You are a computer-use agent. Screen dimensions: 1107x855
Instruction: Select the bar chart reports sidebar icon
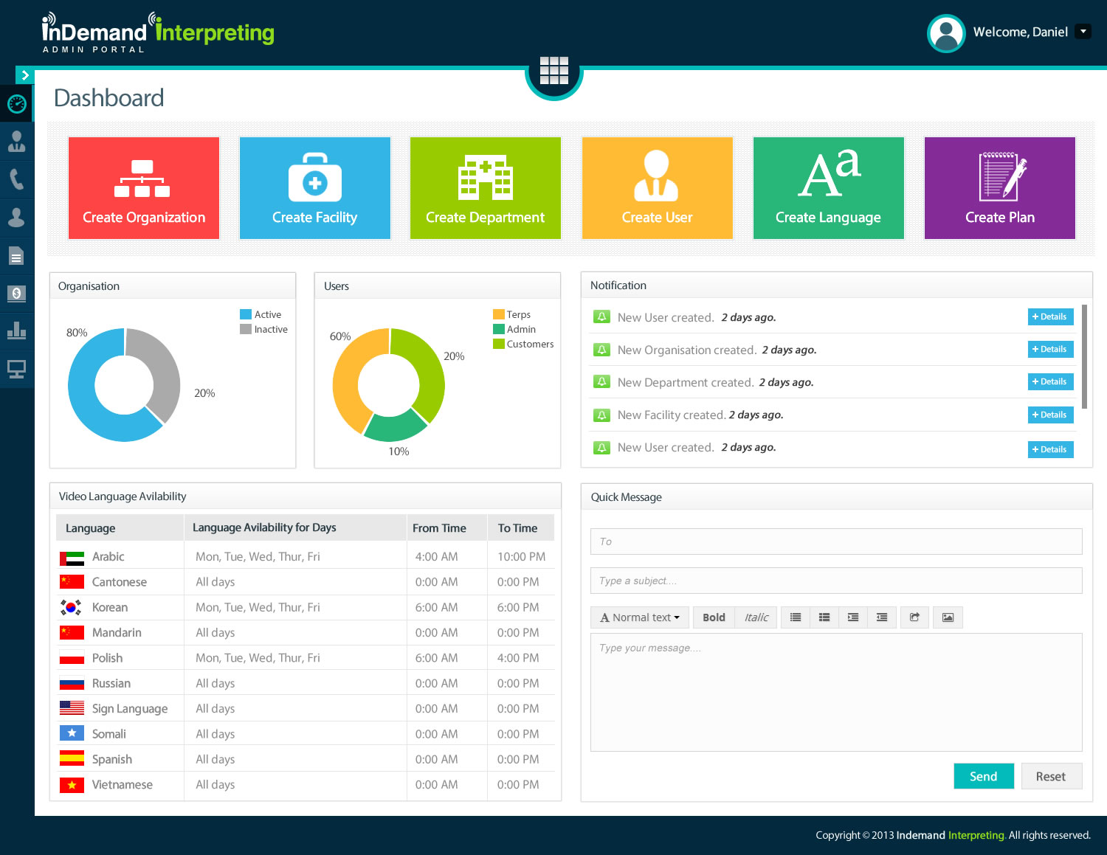tap(16, 330)
